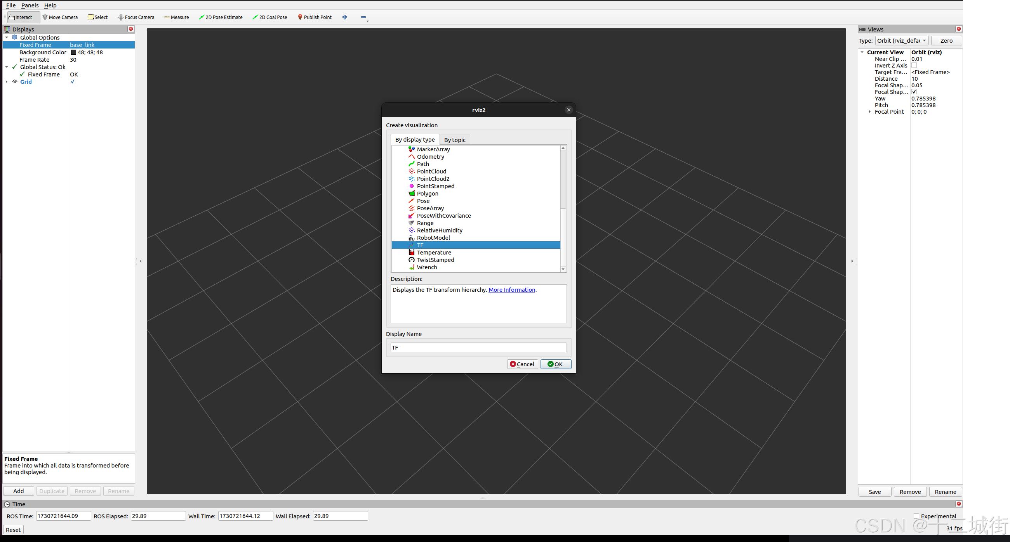Open the Panels menu
Screen dimensions: 1010x542
click(x=30, y=5)
